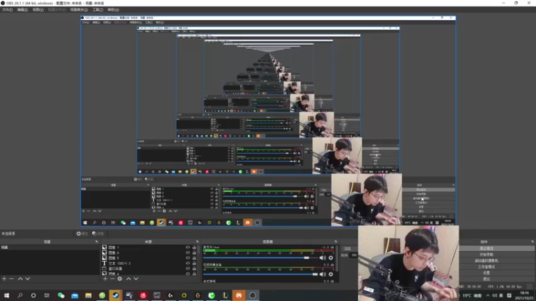Open Steam from the taskbar
This screenshot has width=536, height=301.
point(115,295)
